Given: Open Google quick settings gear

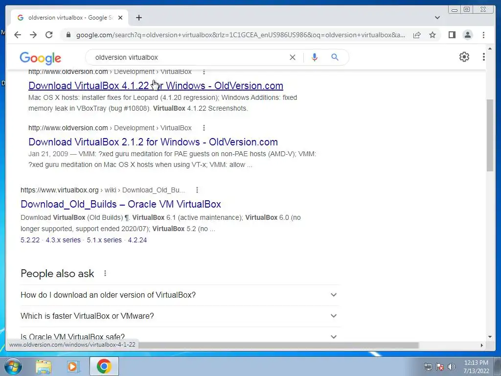Looking at the screenshot, I should point(464,57).
